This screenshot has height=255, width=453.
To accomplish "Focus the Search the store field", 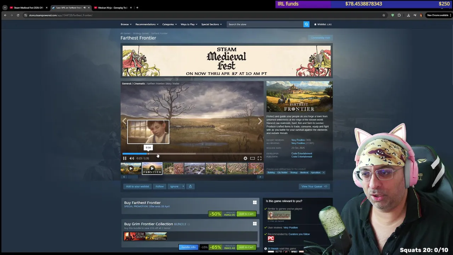I will click(x=265, y=24).
